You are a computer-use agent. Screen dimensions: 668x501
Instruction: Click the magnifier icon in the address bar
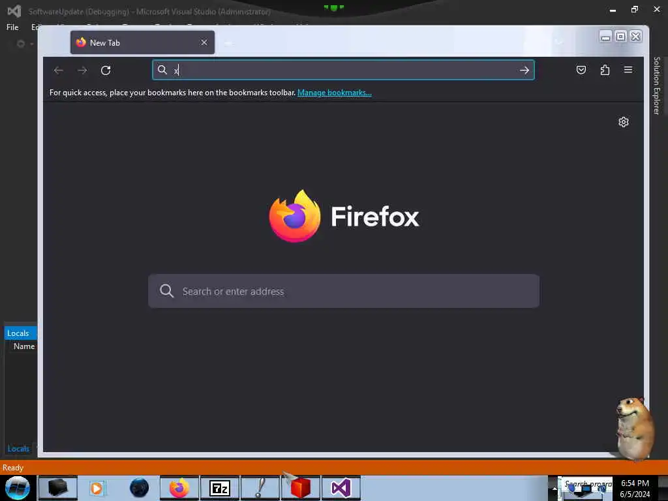pyautogui.click(x=162, y=70)
